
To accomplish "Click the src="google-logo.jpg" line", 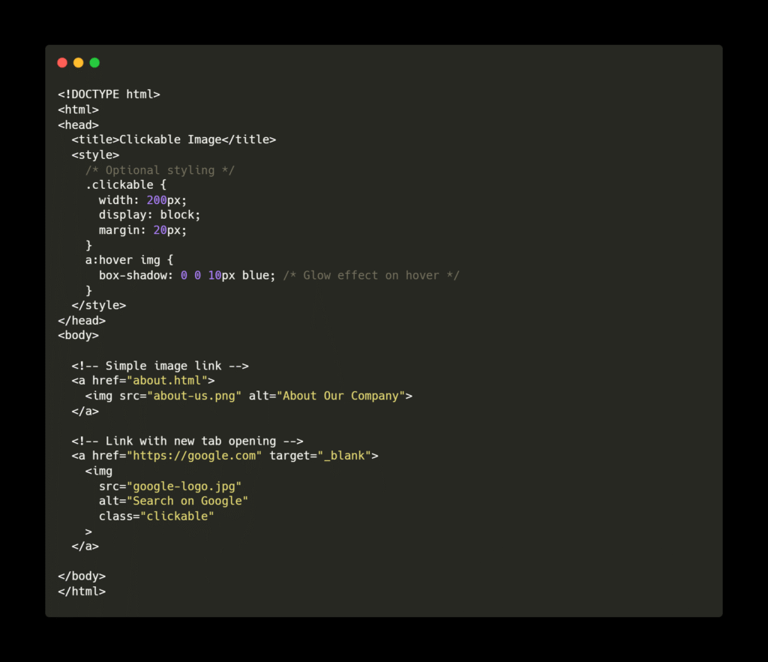I will (170, 487).
